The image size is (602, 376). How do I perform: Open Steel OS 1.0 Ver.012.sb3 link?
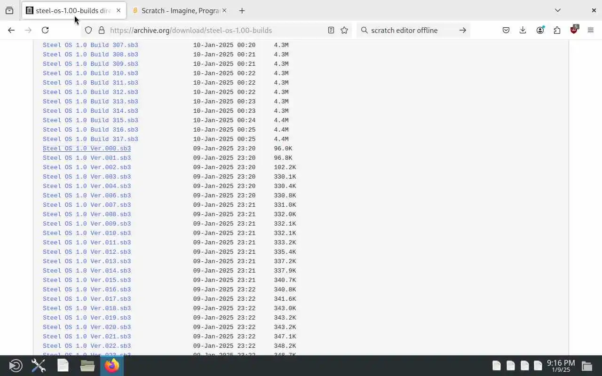coord(87,252)
